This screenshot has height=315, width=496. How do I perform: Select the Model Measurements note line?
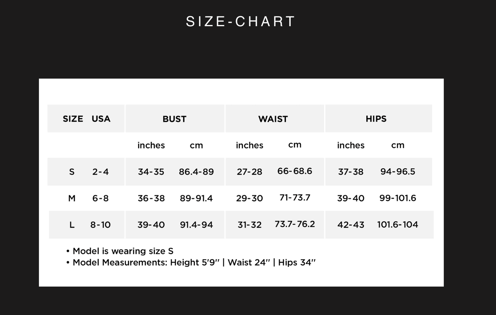click(x=194, y=262)
